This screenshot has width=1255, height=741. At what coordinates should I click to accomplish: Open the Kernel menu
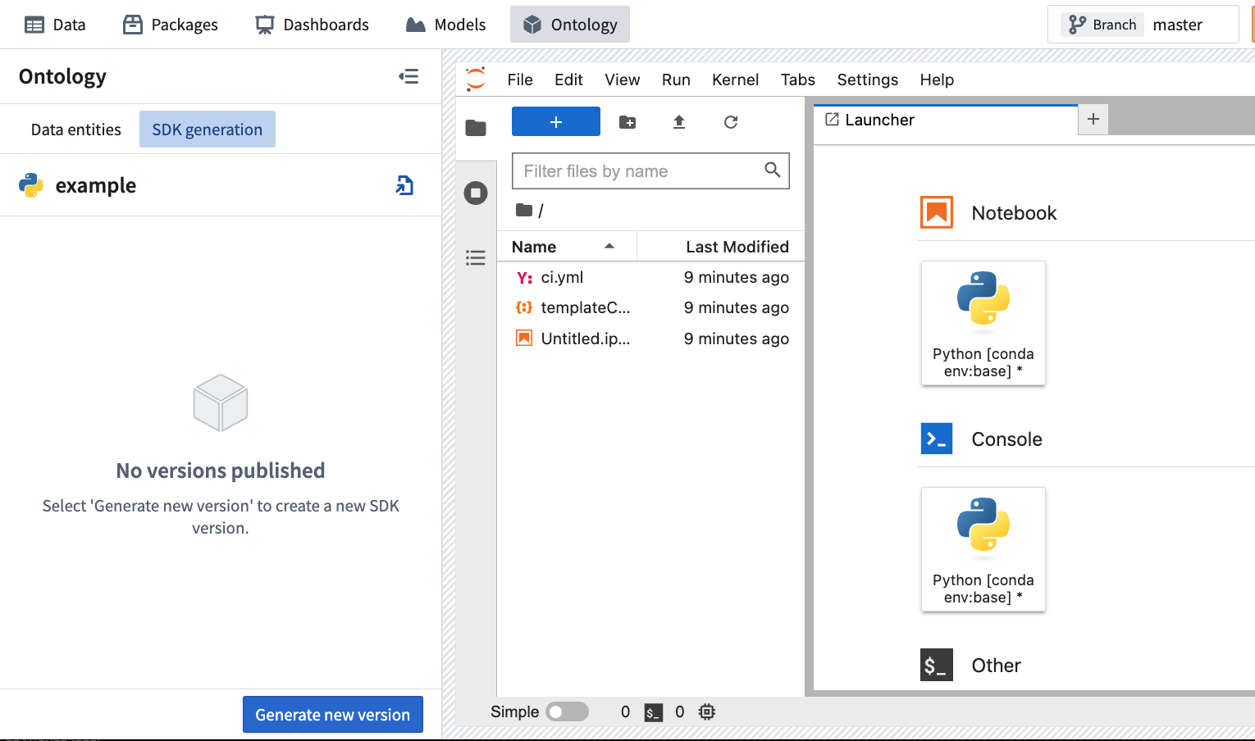coord(735,80)
